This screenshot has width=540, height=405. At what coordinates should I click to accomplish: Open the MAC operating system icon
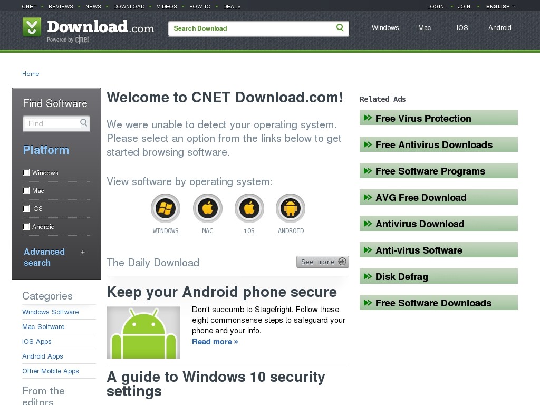208,208
